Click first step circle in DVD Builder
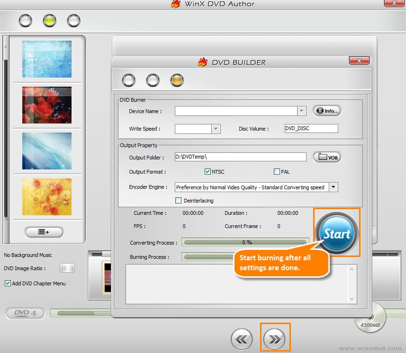 tap(129, 80)
